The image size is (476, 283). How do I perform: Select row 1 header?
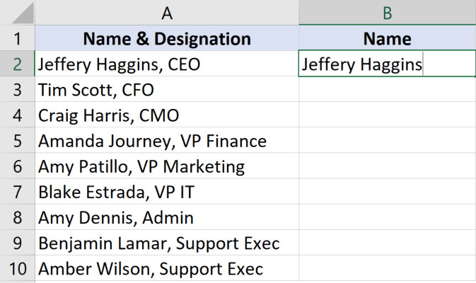tap(18, 38)
